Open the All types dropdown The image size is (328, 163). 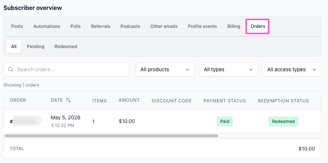[228, 69]
